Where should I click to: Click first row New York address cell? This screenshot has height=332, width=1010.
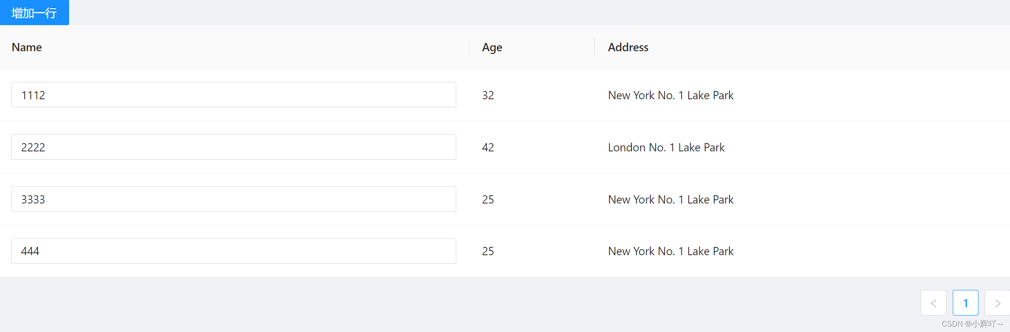(670, 95)
